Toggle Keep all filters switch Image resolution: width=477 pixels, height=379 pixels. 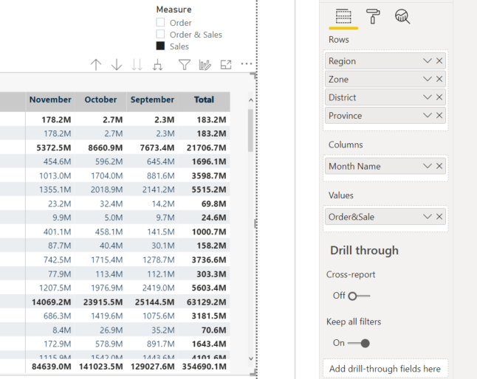coord(359,343)
